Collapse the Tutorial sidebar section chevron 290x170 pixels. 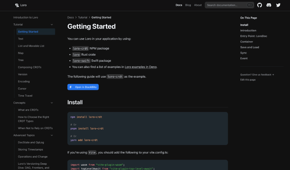52,25
